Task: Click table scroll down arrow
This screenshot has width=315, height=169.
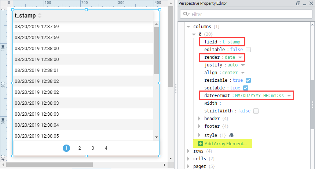Action: coord(157,137)
